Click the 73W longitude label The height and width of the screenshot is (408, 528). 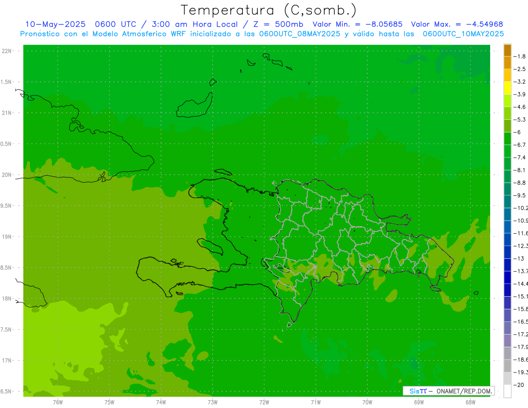click(x=213, y=402)
